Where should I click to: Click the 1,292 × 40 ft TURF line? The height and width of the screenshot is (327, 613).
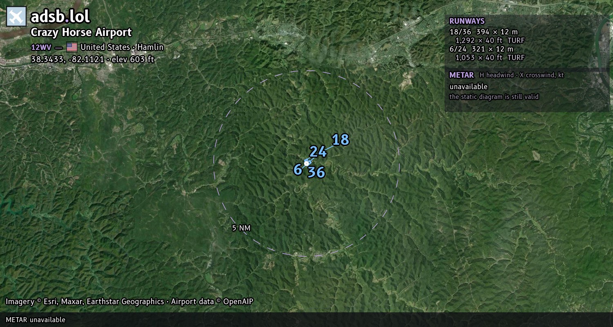[x=490, y=40]
